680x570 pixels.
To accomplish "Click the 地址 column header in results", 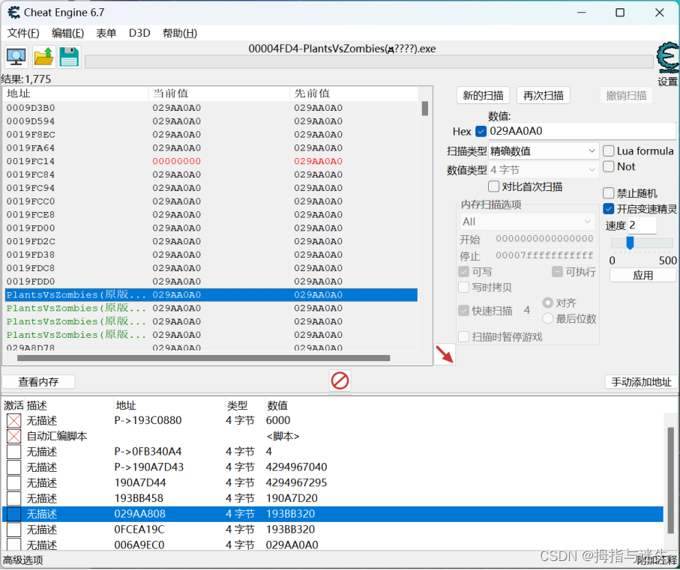I will 76,94.
